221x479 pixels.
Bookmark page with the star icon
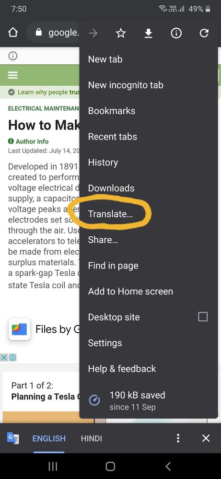(121, 33)
